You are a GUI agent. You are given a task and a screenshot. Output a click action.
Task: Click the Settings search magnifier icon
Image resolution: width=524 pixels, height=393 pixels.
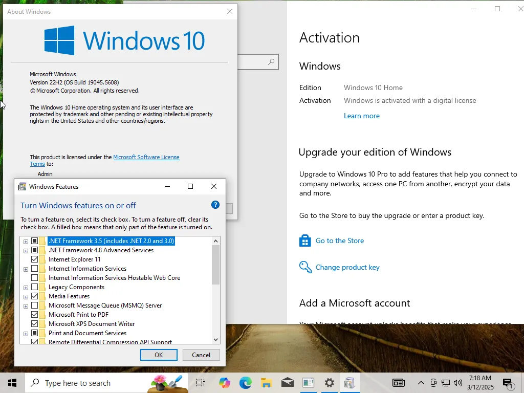271,62
